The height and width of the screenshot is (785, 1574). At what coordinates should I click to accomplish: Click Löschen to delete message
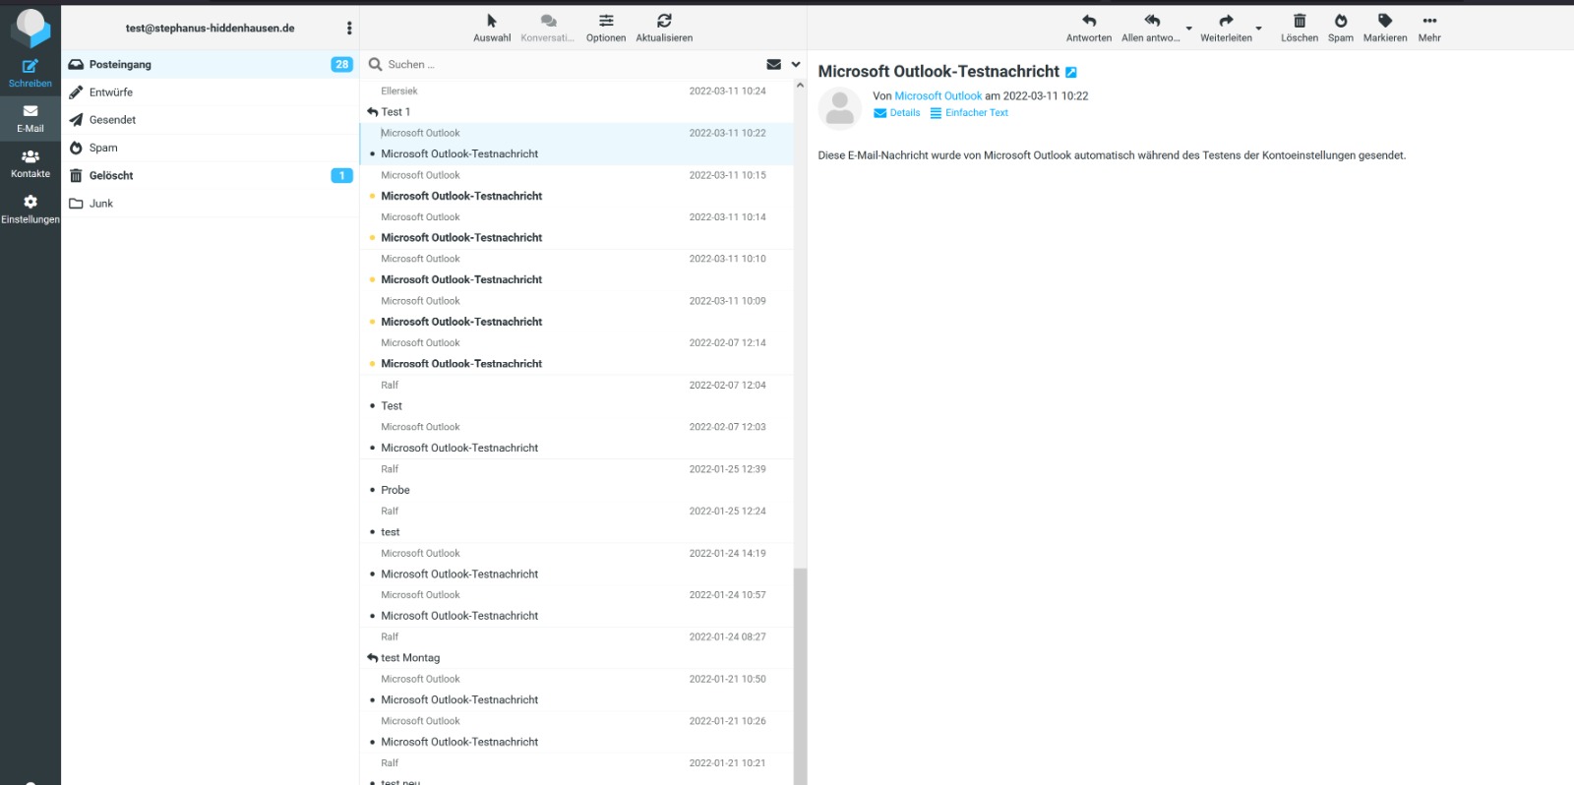tap(1300, 28)
